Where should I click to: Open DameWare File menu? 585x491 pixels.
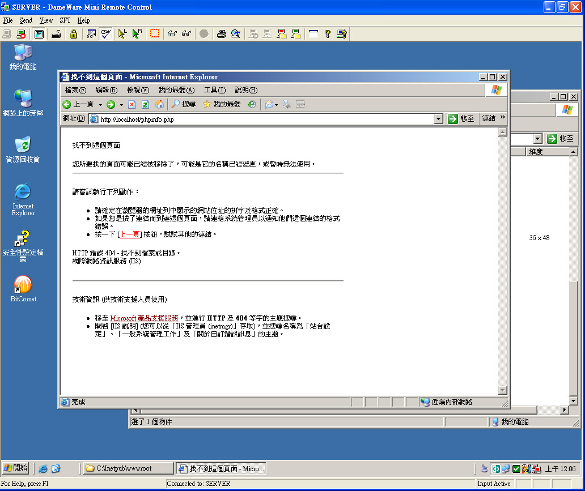tap(8, 20)
